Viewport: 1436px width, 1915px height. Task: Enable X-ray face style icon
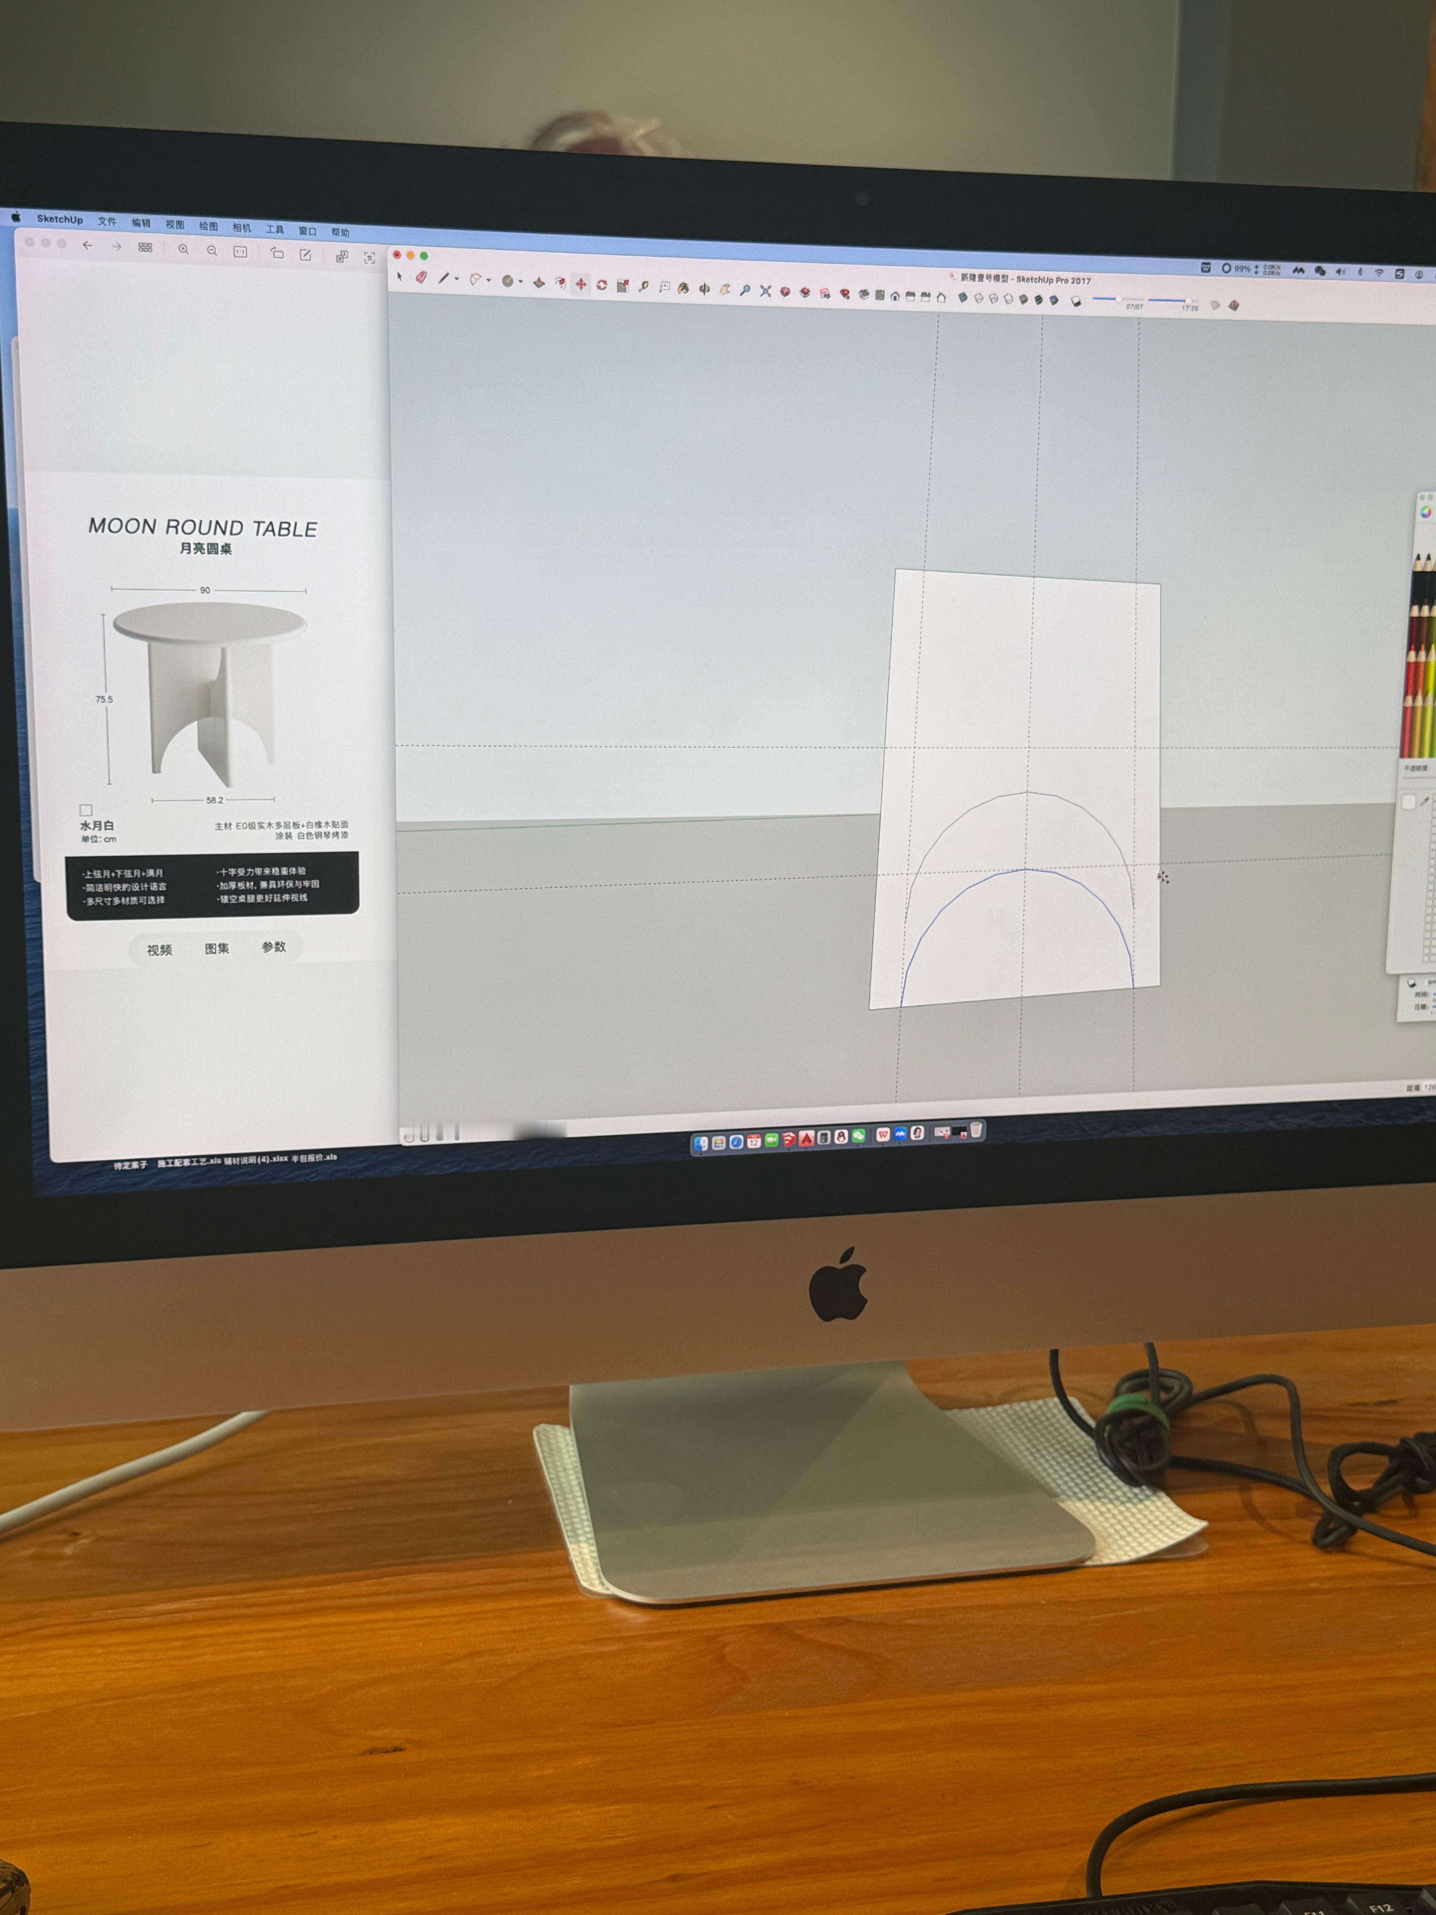pyautogui.click(x=962, y=298)
